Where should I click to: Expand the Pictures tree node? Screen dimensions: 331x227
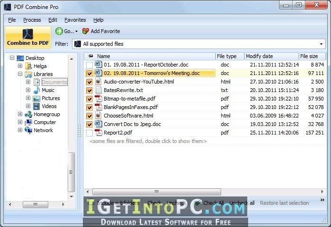28,98
